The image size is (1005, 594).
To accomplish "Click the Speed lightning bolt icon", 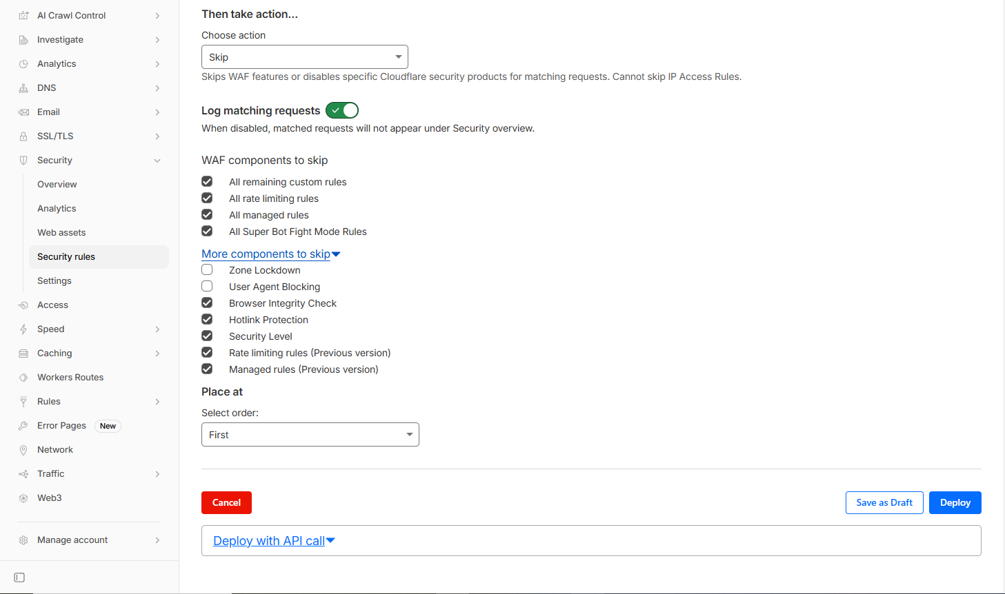I will click(23, 329).
